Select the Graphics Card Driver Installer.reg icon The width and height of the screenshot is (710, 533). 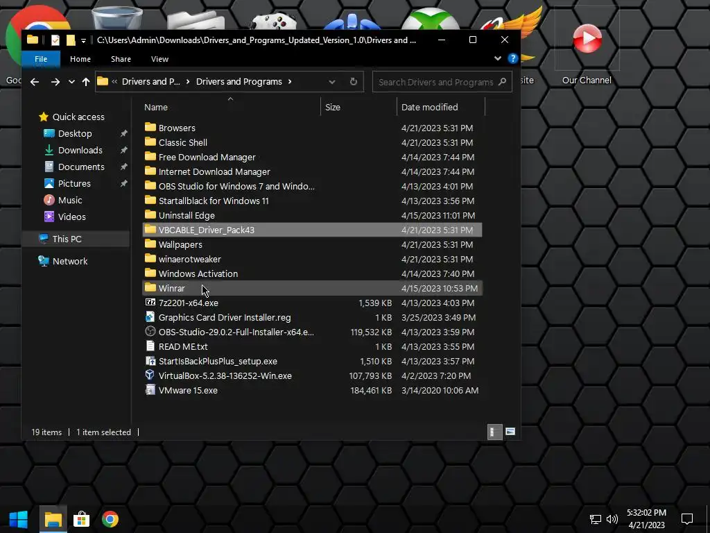click(x=150, y=316)
